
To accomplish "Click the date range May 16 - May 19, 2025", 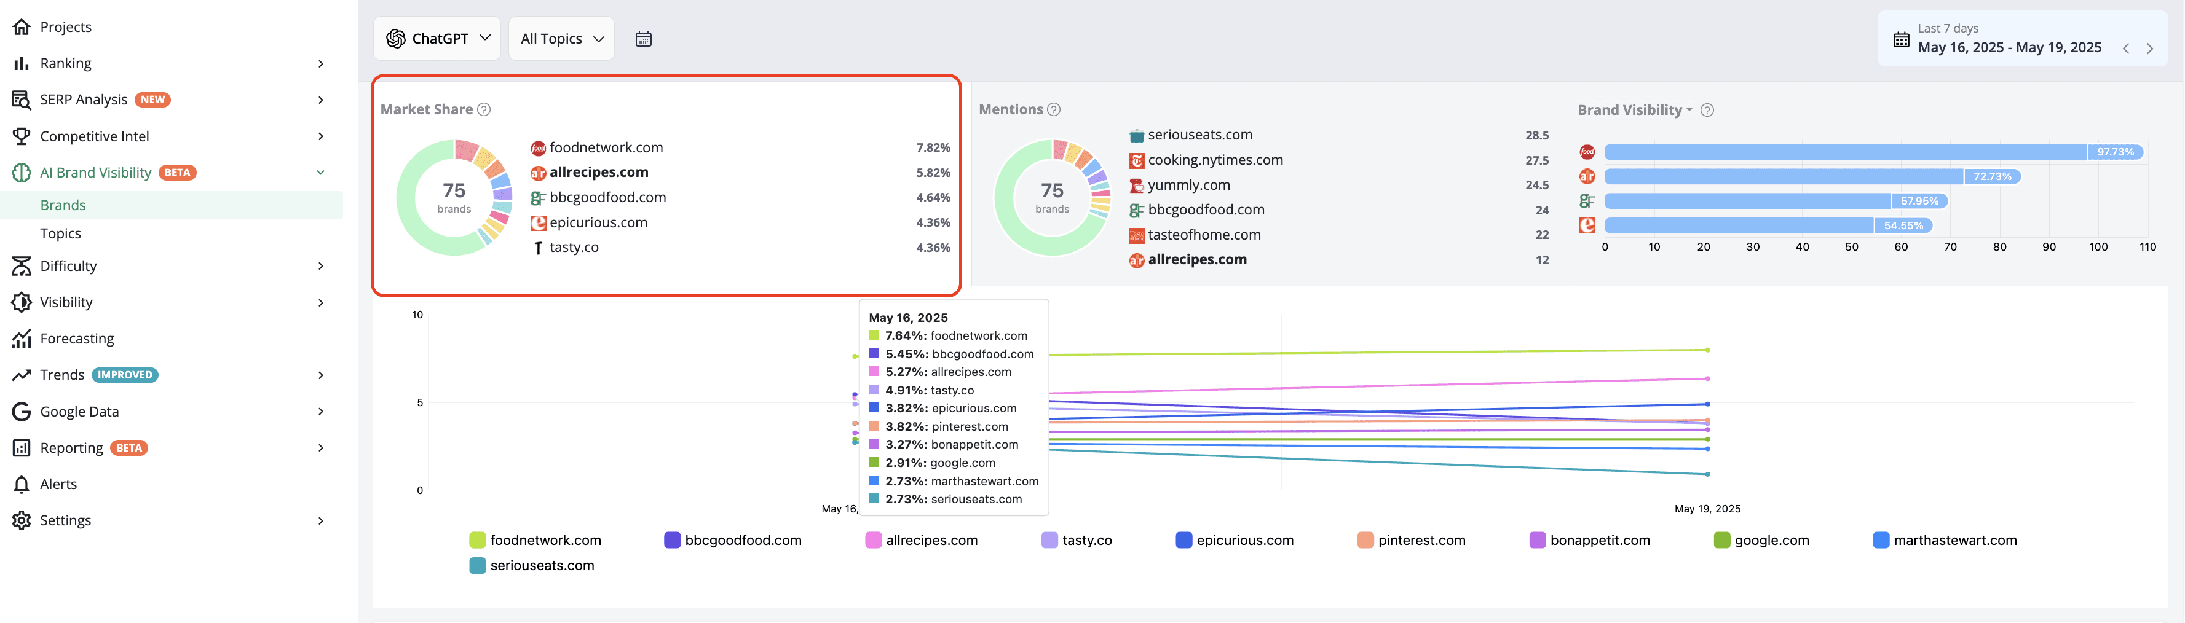I will 2009,47.
